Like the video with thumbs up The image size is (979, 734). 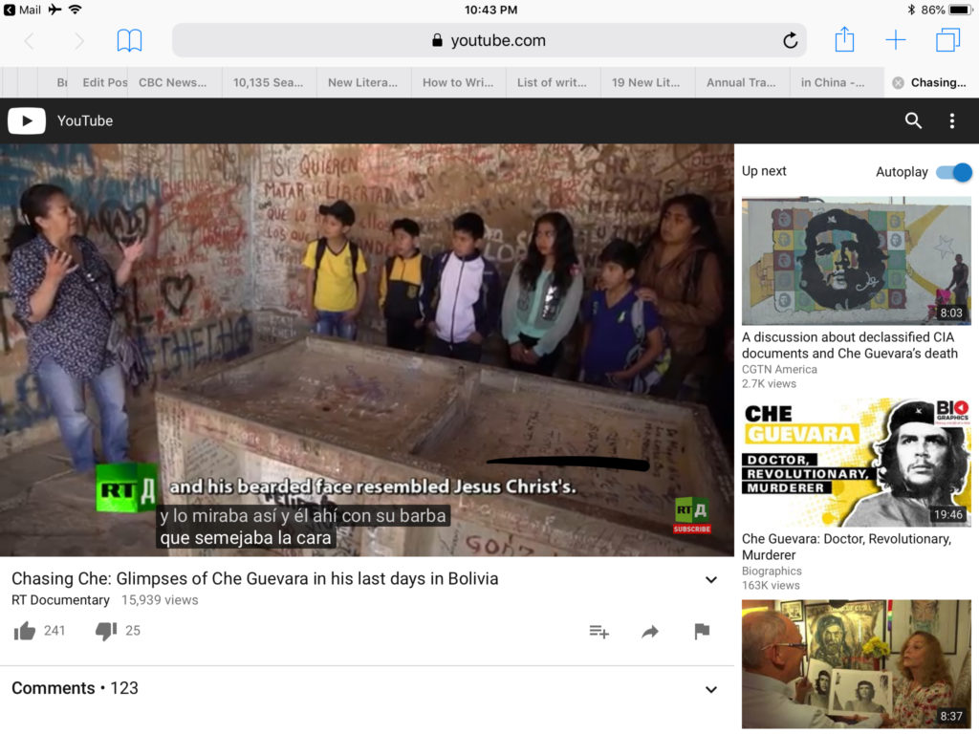pyautogui.click(x=25, y=631)
